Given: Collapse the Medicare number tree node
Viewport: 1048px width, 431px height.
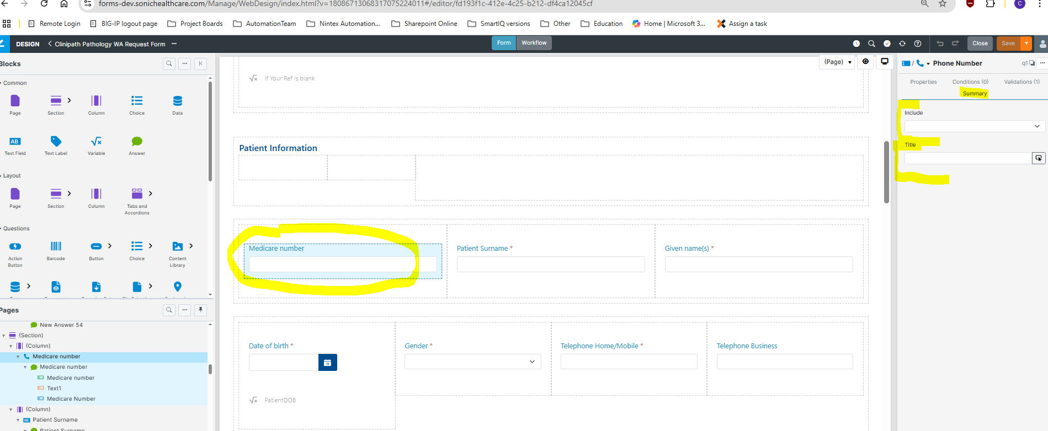Looking at the screenshot, I should (18, 357).
